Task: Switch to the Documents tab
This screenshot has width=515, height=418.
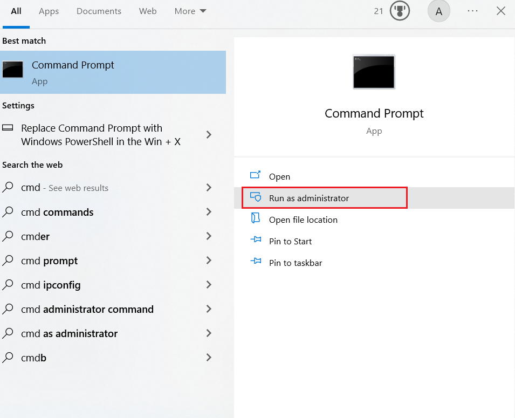Action: click(x=99, y=11)
